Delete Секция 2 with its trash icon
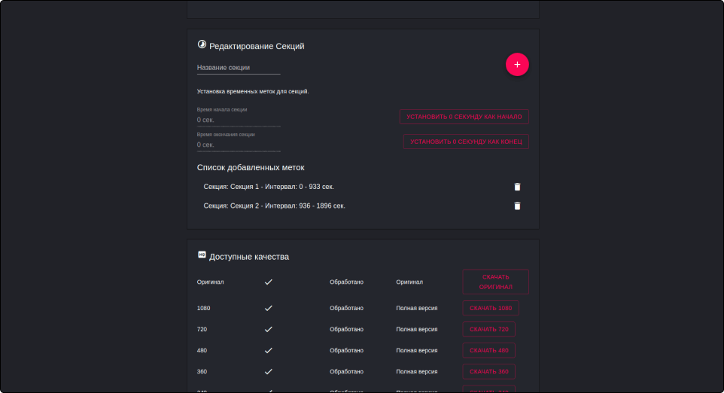The image size is (724, 393). 517,206
